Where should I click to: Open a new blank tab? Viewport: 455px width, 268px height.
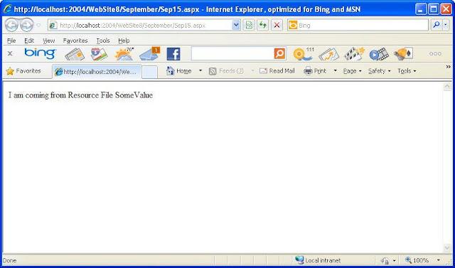[x=150, y=72]
